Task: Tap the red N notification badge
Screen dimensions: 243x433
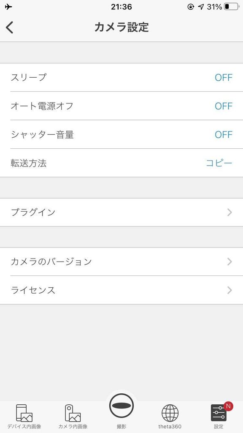Action: click(228, 406)
